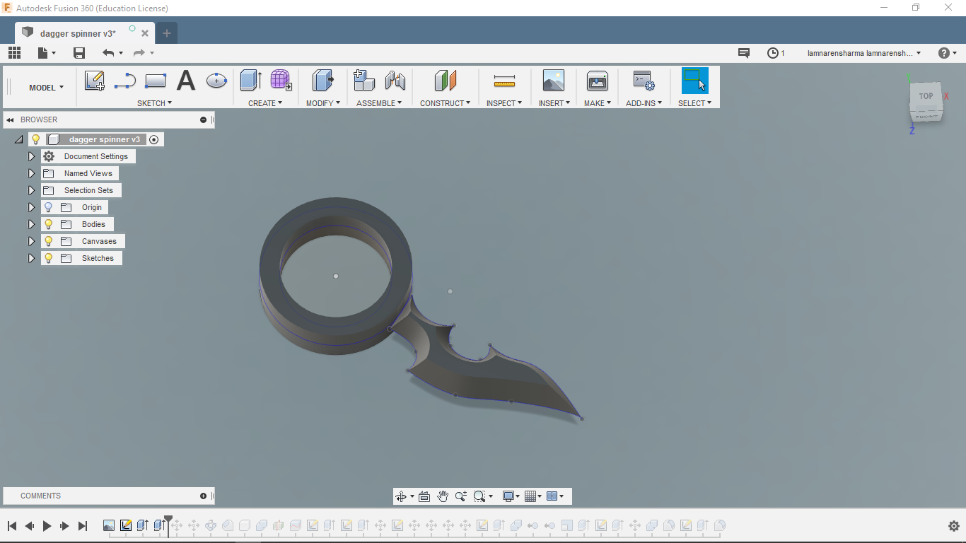Close the dagger spinner v3 tab
The width and height of the screenshot is (966, 543).
tap(145, 33)
